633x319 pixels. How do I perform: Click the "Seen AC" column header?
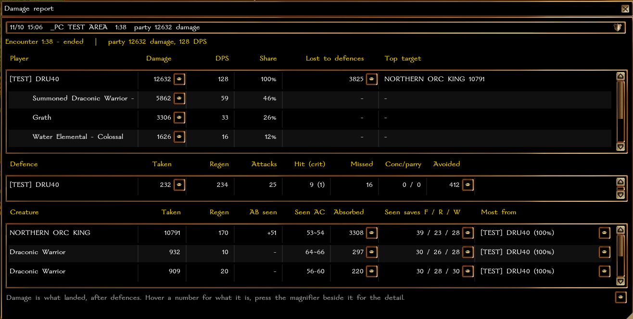310,212
